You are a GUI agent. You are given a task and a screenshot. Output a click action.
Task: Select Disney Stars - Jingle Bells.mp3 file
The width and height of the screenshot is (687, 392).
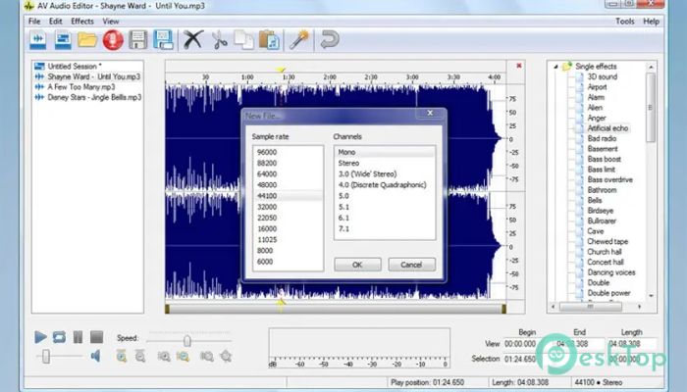[94, 97]
